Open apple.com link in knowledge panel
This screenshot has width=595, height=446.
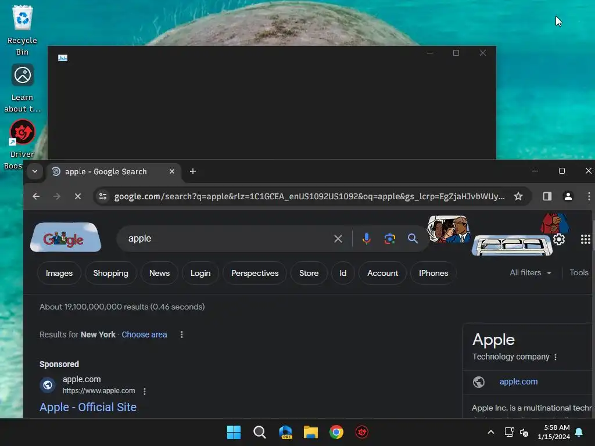518,382
